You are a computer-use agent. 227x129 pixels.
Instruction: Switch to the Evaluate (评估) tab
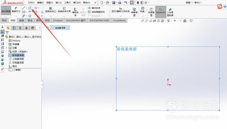point(47,21)
